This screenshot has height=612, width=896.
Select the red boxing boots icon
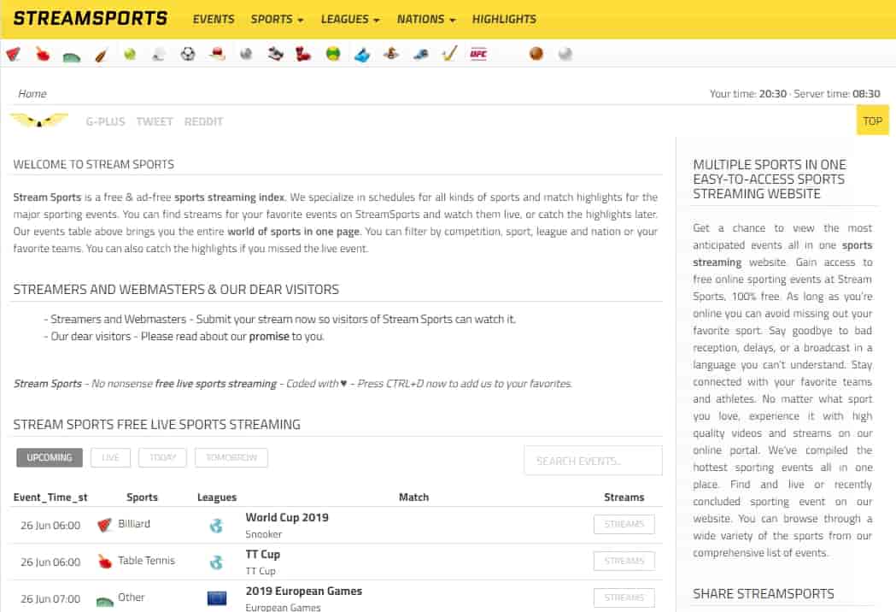303,54
